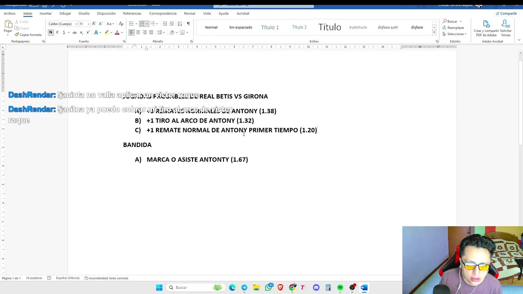The height and width of the screenshot is (294, 523).
Task: Justify paragraph text
Action: coord(151,32)
